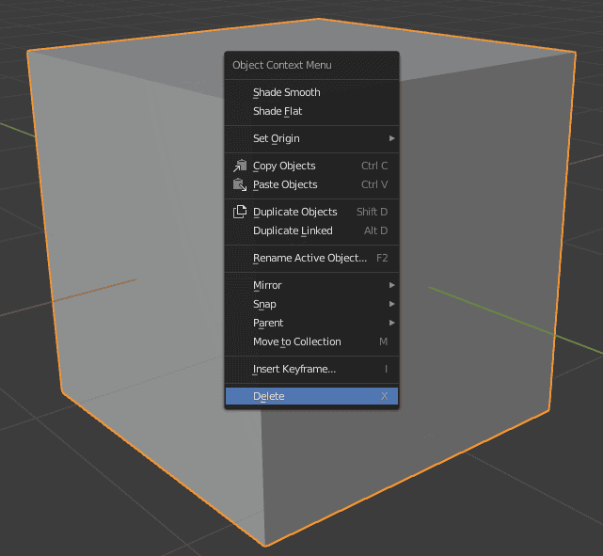
Task: Open the Set Origin submenu
Action: (311, 138)
